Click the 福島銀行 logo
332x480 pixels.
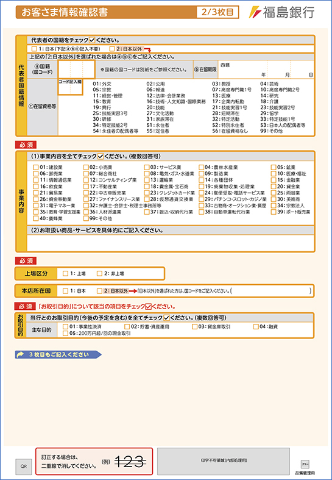click(281, 12)
